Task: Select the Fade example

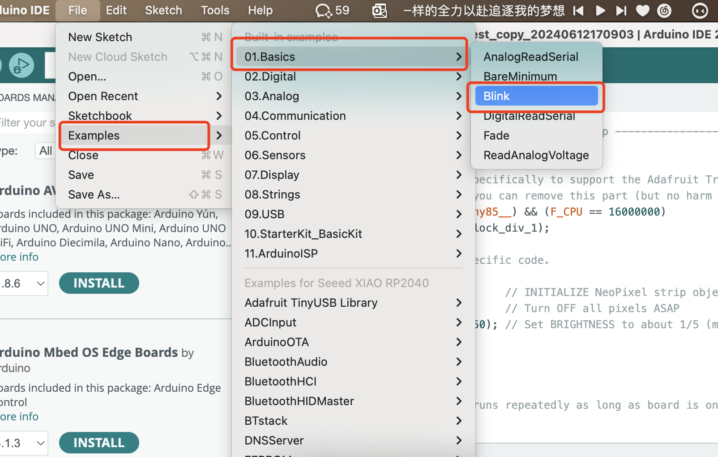Action: [536, 135]
